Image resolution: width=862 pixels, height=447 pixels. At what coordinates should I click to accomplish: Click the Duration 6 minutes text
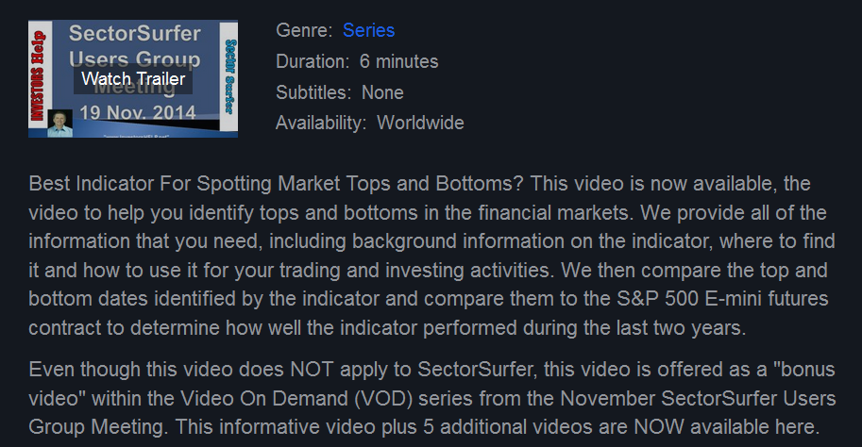[x=357, y=61]
